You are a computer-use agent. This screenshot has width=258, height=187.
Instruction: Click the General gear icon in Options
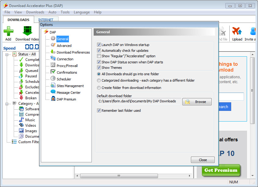click(53, 38)
